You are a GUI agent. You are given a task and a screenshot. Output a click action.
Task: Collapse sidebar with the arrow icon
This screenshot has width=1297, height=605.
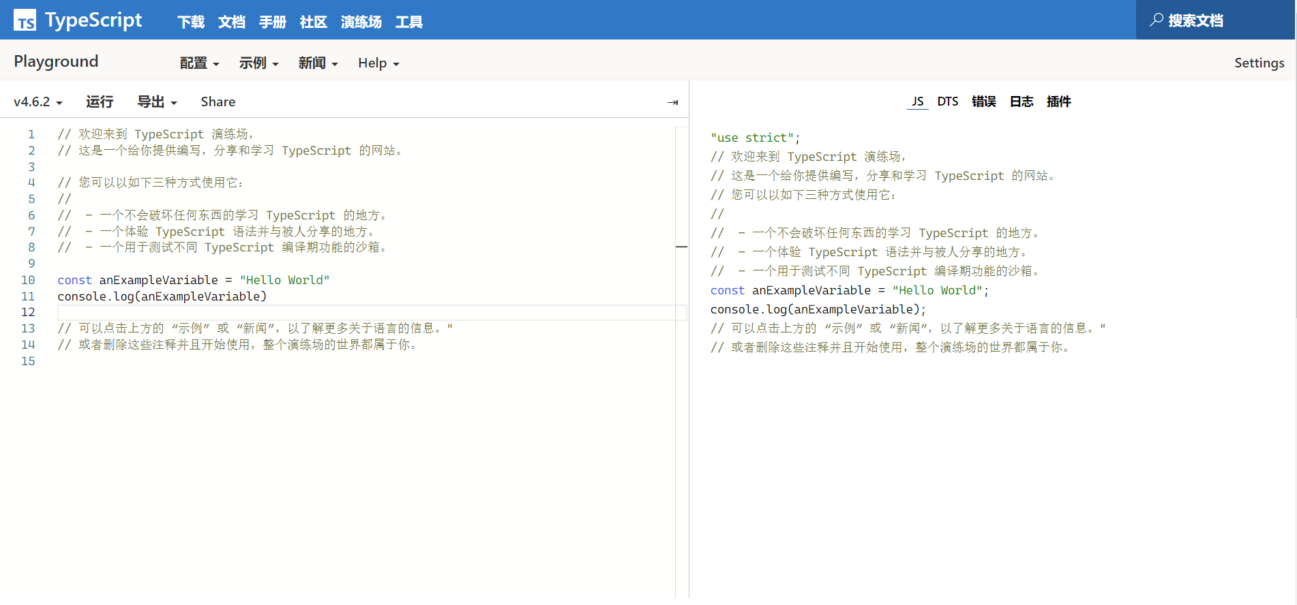672,102
